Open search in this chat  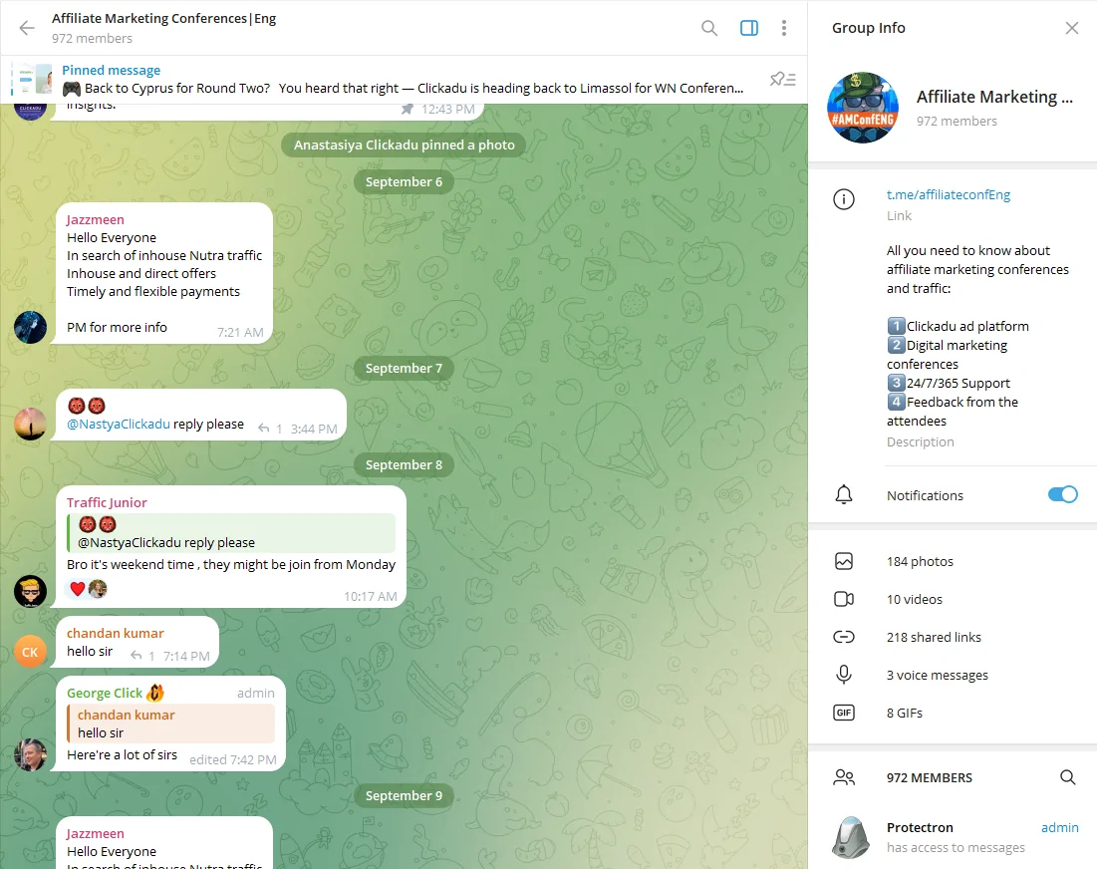pyautogui.click(x=709, y=28)
